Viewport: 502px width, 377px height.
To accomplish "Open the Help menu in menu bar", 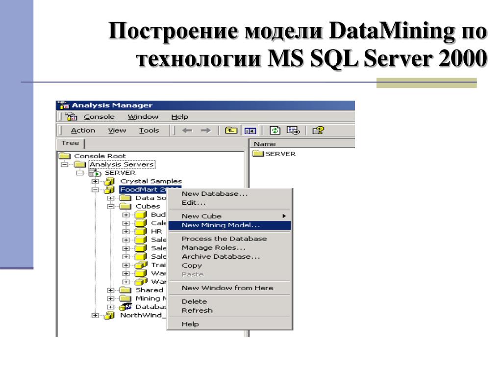I will pyautogui.click(x=179, y=117).
